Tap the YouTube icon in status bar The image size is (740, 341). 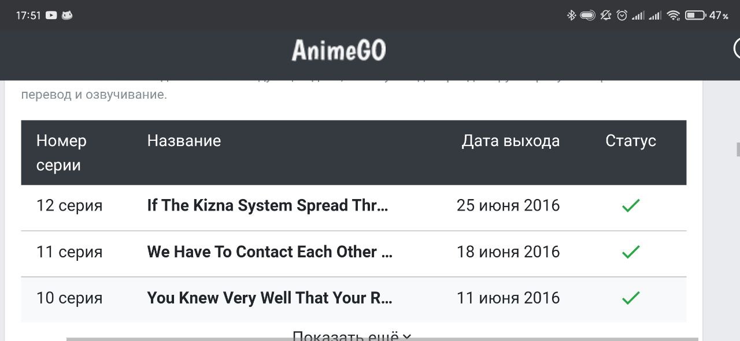[x=51, y=16]
